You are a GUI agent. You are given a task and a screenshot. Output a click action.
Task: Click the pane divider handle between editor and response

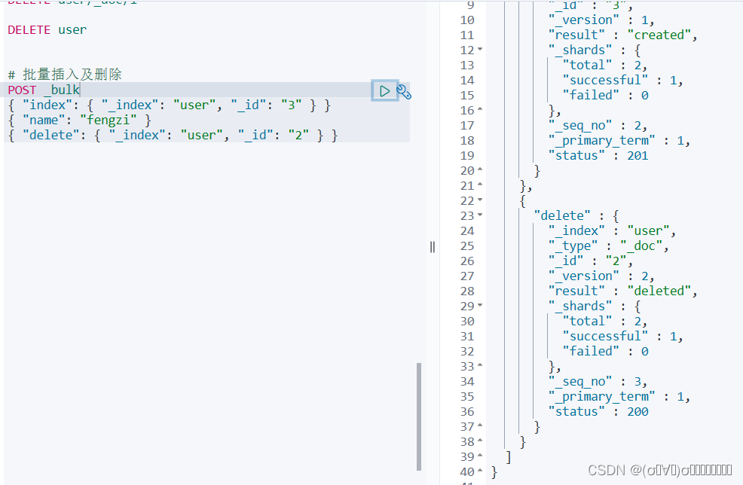click(432, 247)
